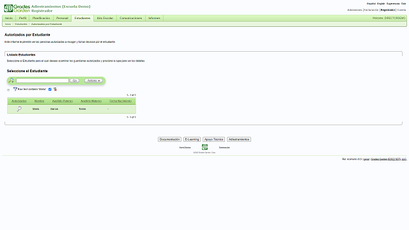Uncheck the Row text contains filter checkbox

[50, 89]
